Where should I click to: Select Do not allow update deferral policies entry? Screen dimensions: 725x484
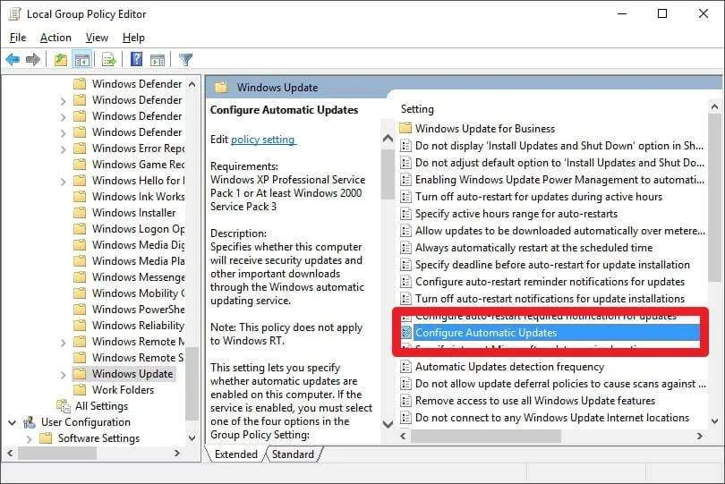560,384
